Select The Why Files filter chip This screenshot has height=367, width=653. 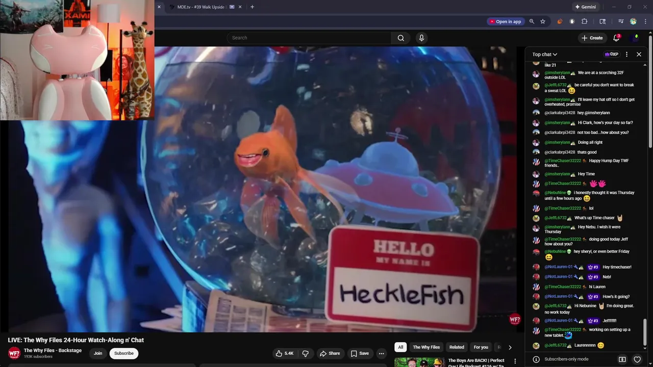tap(426, 347)
